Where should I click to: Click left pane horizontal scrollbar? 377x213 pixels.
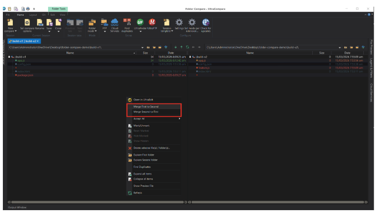point(97,202)
